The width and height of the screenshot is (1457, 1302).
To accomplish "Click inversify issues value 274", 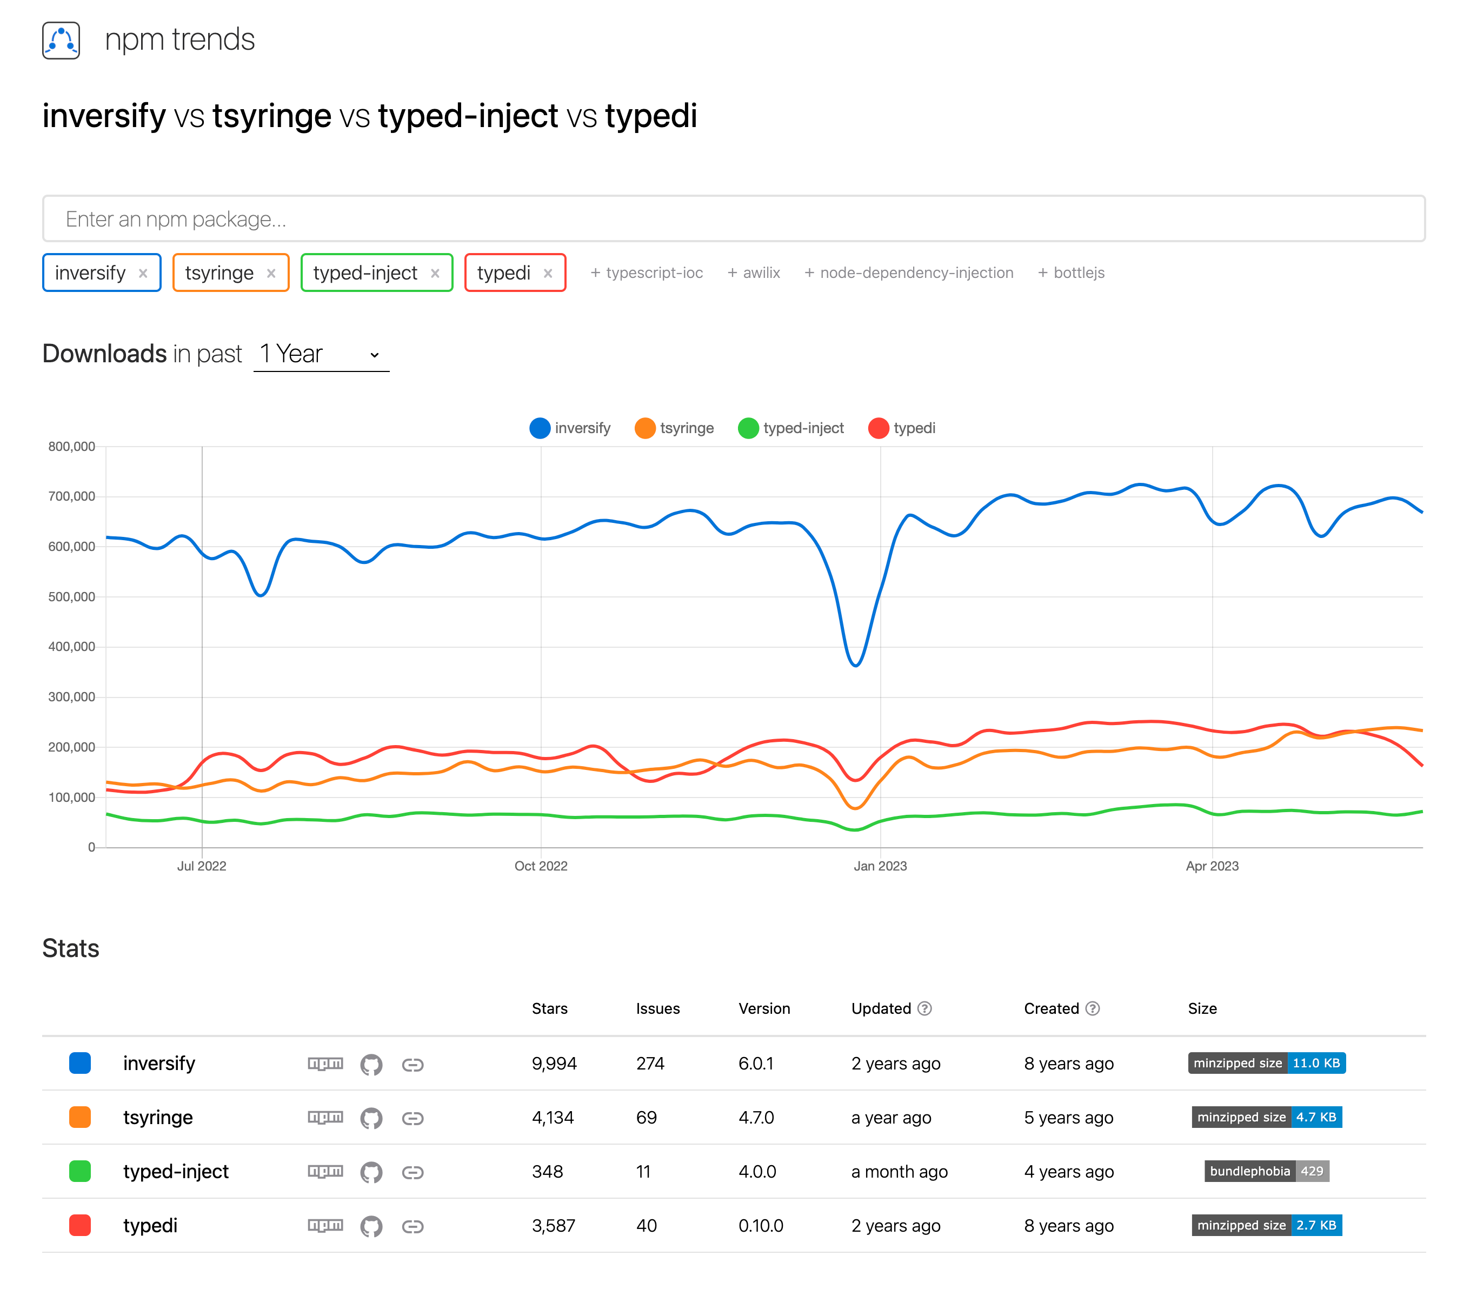I will click(x=650, y=1064).
